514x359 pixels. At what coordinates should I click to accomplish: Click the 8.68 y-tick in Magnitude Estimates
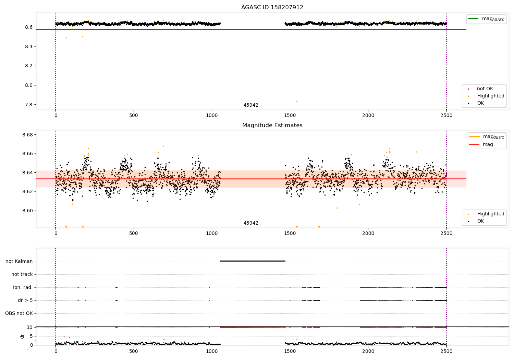pyautogui.click(x=27, y=135)
